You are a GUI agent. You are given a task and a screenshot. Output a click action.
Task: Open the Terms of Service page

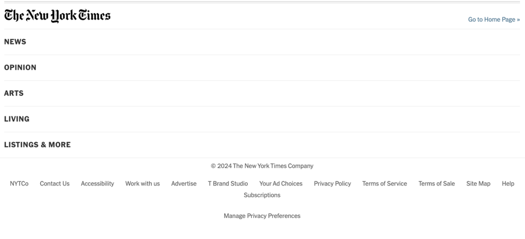[385, 184]
